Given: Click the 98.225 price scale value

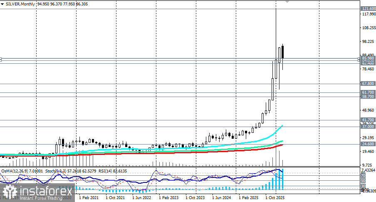Looking at the screenshot, I should coord(368,42).
